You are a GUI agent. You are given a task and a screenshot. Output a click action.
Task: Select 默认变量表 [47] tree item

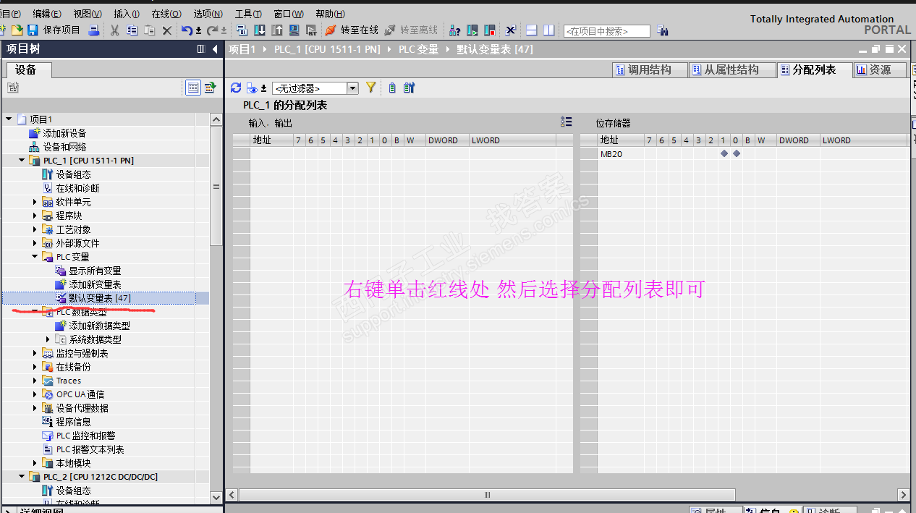[100, 298]
